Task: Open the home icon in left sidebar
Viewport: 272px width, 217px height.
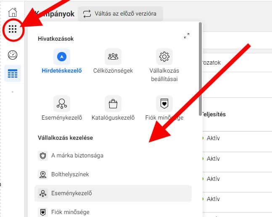Action: [x=13, y=12]
